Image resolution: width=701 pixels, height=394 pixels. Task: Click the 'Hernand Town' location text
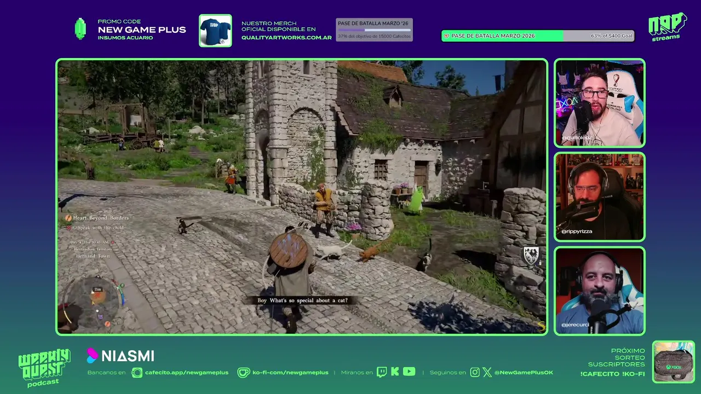(93, 256)
